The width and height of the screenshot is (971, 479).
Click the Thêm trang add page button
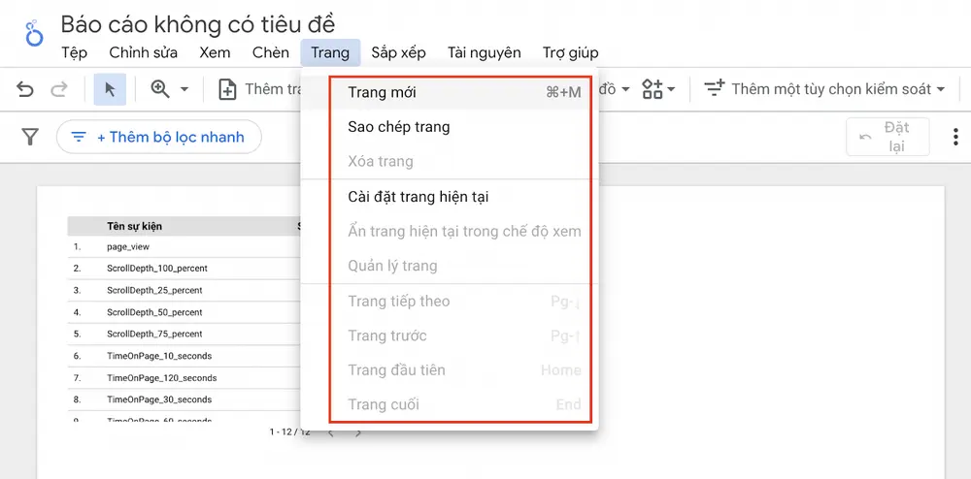pyautogui.click(x=260, y=89)
